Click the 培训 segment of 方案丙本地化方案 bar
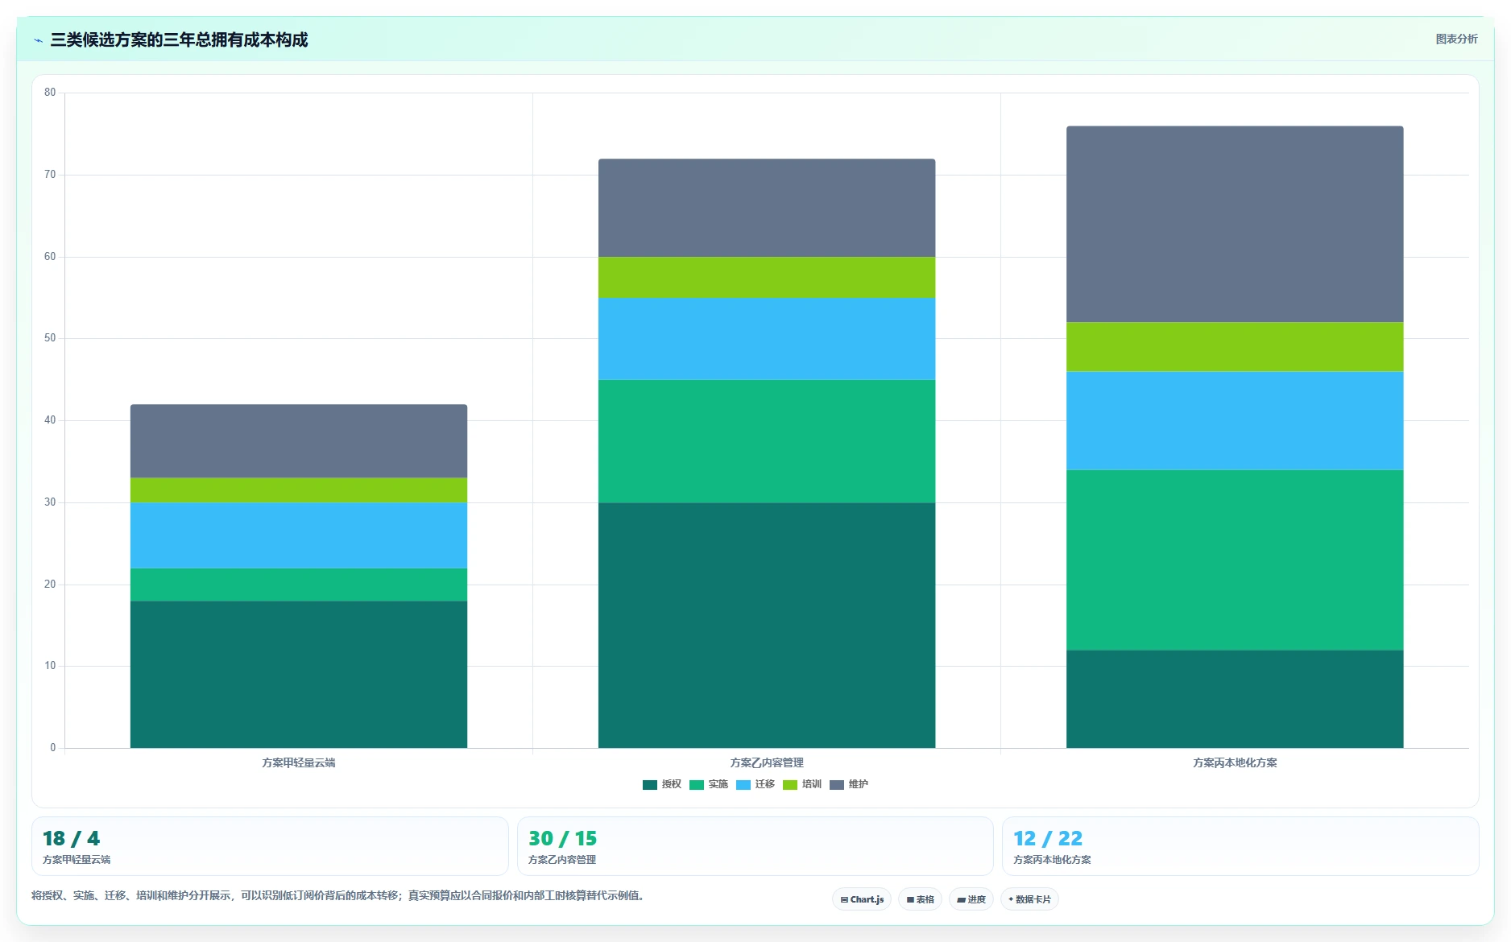 point(1235,347)
